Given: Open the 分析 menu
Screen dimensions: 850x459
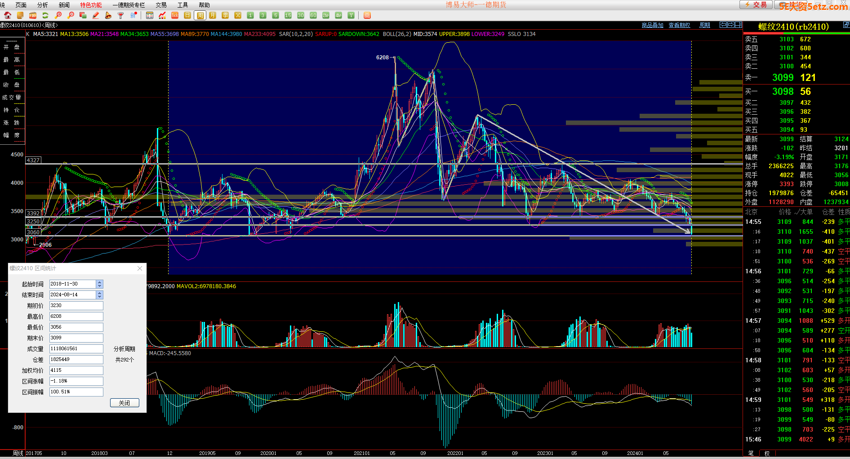Looking at the screenshot, I should tap(42, 5).
